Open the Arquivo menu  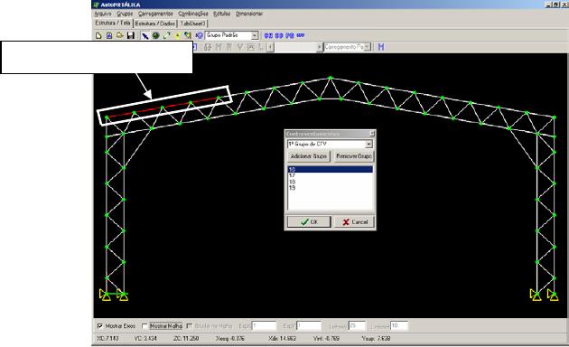click(103, 14)
